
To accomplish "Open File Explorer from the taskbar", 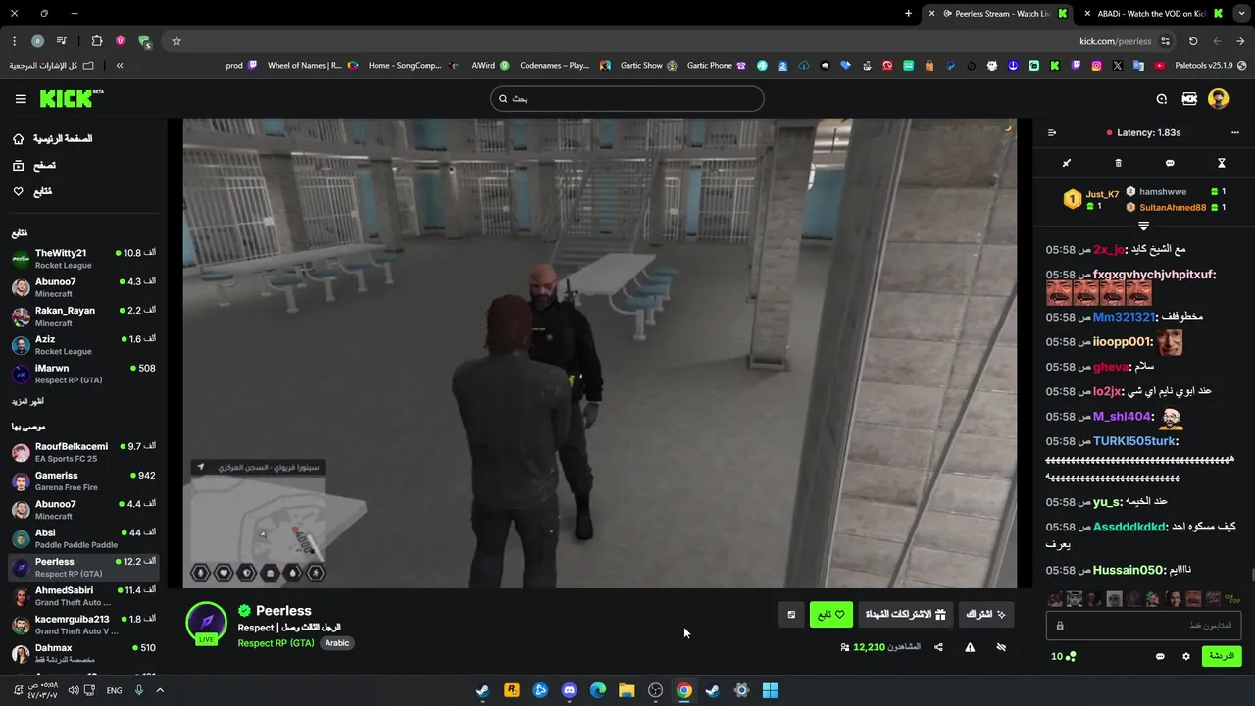I will [627, 690].
